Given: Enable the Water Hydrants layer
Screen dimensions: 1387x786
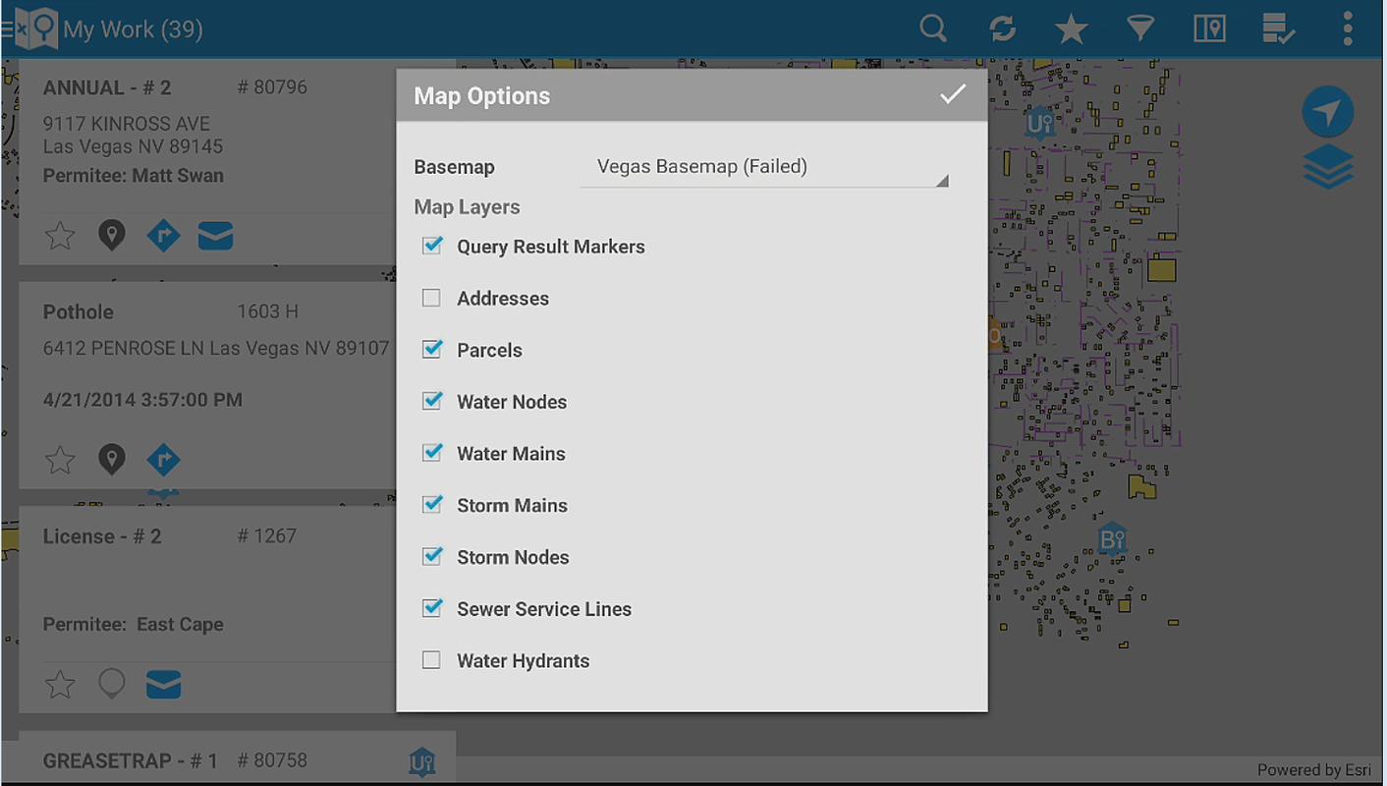Looking at the screenshot, I should pos(431,660).
